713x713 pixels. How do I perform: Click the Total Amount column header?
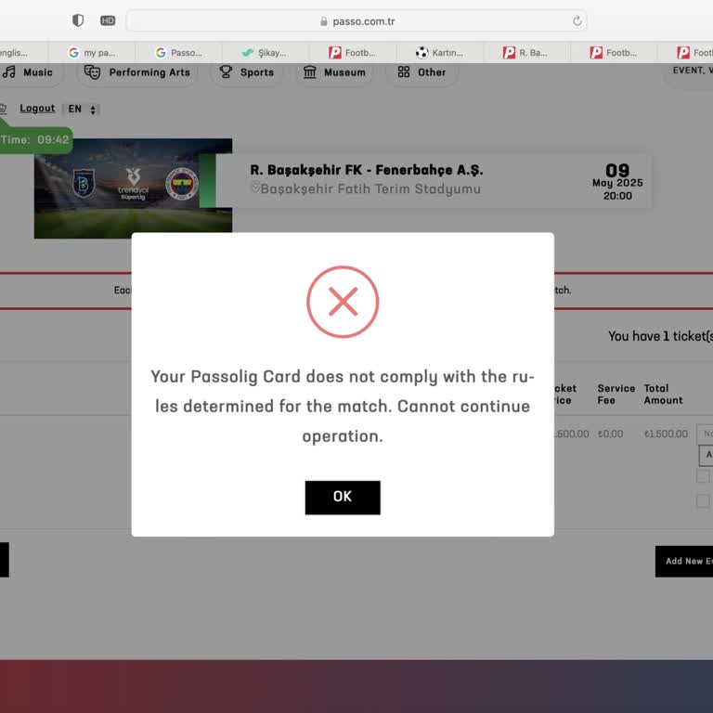pos(663,395)
